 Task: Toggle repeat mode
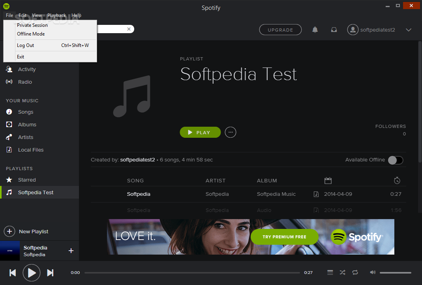[355, 273]
